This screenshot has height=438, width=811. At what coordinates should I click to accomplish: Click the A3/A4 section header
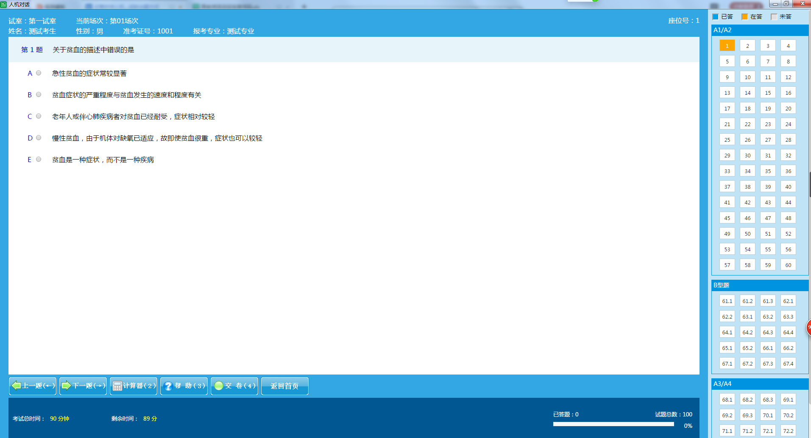pyautogui.click(x=760, y=384)
